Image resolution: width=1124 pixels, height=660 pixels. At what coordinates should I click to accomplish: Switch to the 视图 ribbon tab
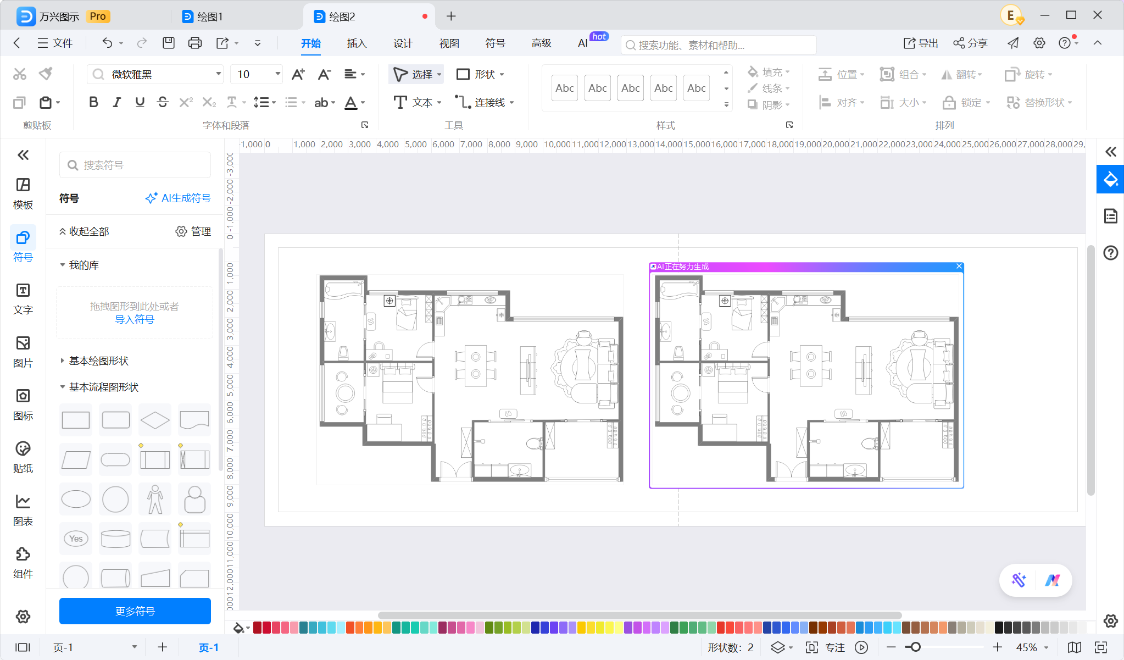point(449,43)
